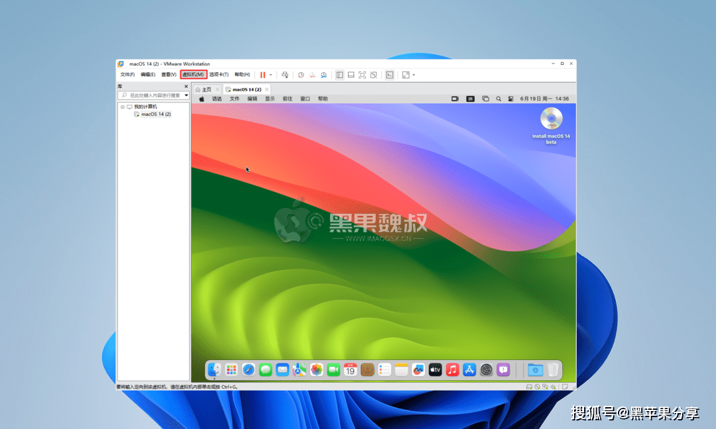Toggle the console view toolbar icon

point(390,75)
